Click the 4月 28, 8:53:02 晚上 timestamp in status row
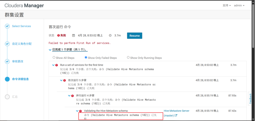The width and height of the screenshot is (255, 121). [x=90, y=35]
